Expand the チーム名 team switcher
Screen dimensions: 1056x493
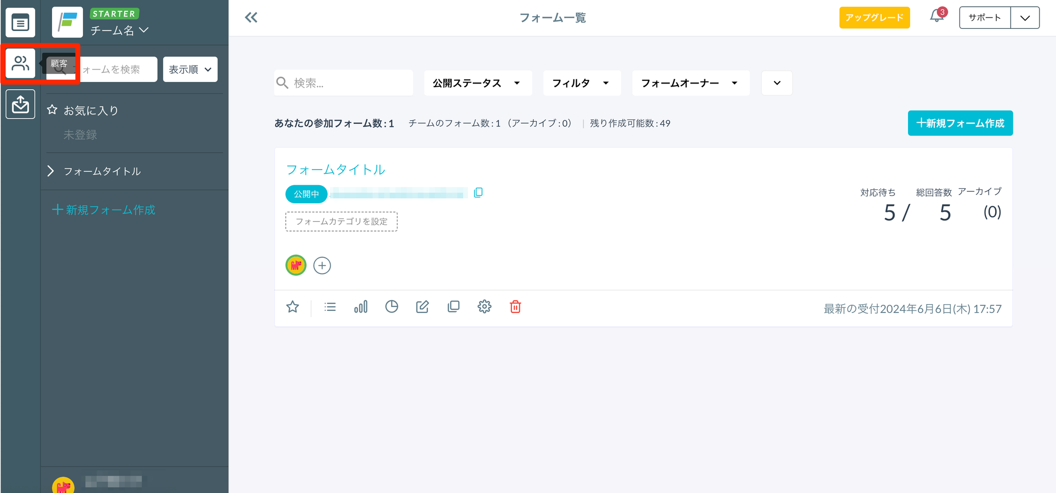point(120,30)
